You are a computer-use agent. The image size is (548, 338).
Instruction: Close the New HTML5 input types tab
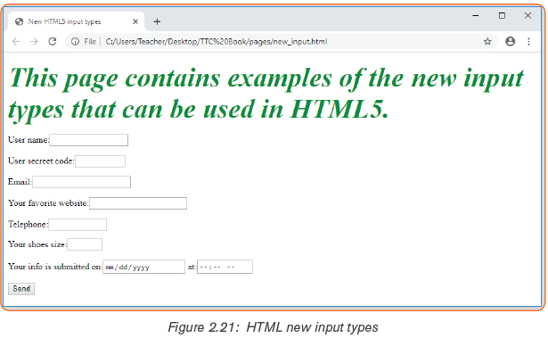[135, 21]
